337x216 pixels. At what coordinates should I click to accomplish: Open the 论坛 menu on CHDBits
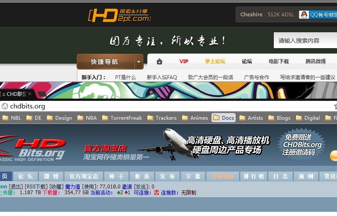[26, 176]
